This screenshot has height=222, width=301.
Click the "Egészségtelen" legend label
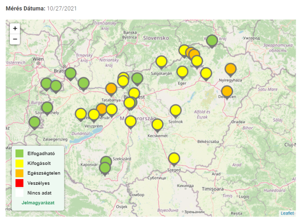(x=44, y=173)
